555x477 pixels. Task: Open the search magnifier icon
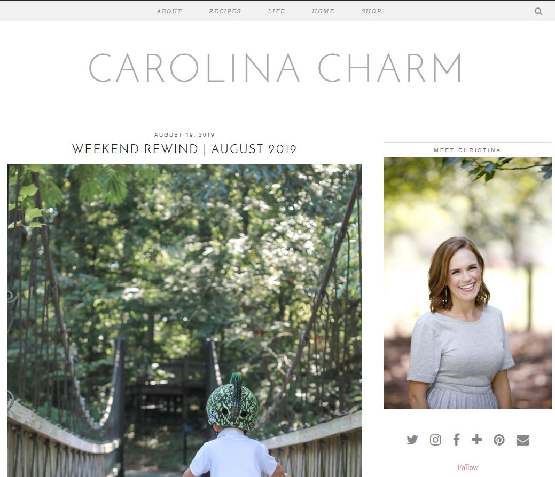(x=538, y=11)
